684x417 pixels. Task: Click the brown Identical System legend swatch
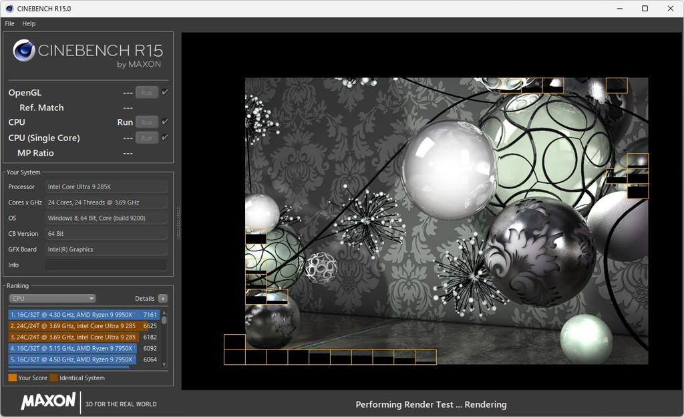pos(54,378)
